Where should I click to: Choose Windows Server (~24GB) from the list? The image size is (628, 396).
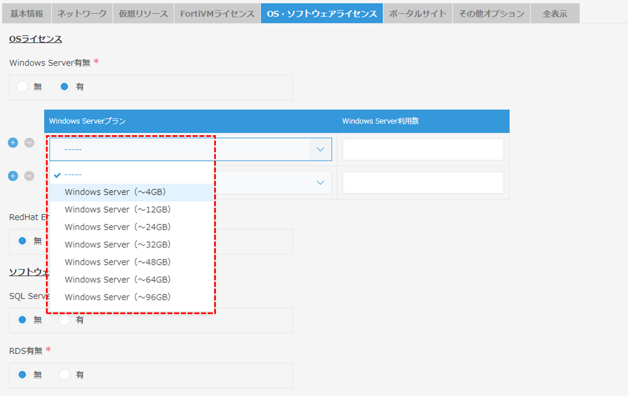pyautogui.click(x=131, y=227)
